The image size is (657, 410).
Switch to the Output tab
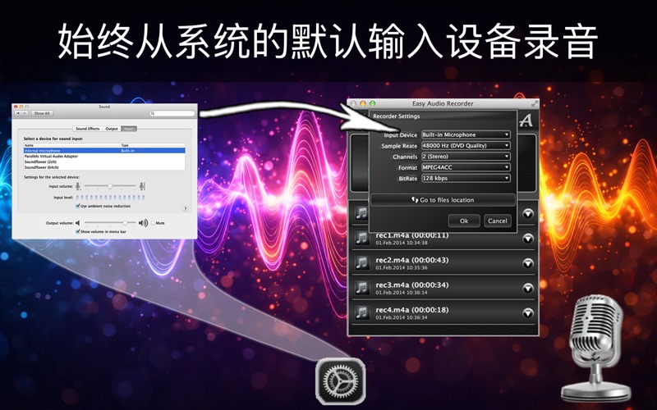(112, 129)
